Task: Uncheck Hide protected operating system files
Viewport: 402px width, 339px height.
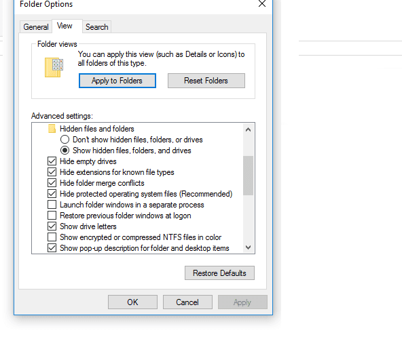Action: click(x=52, y=193)
